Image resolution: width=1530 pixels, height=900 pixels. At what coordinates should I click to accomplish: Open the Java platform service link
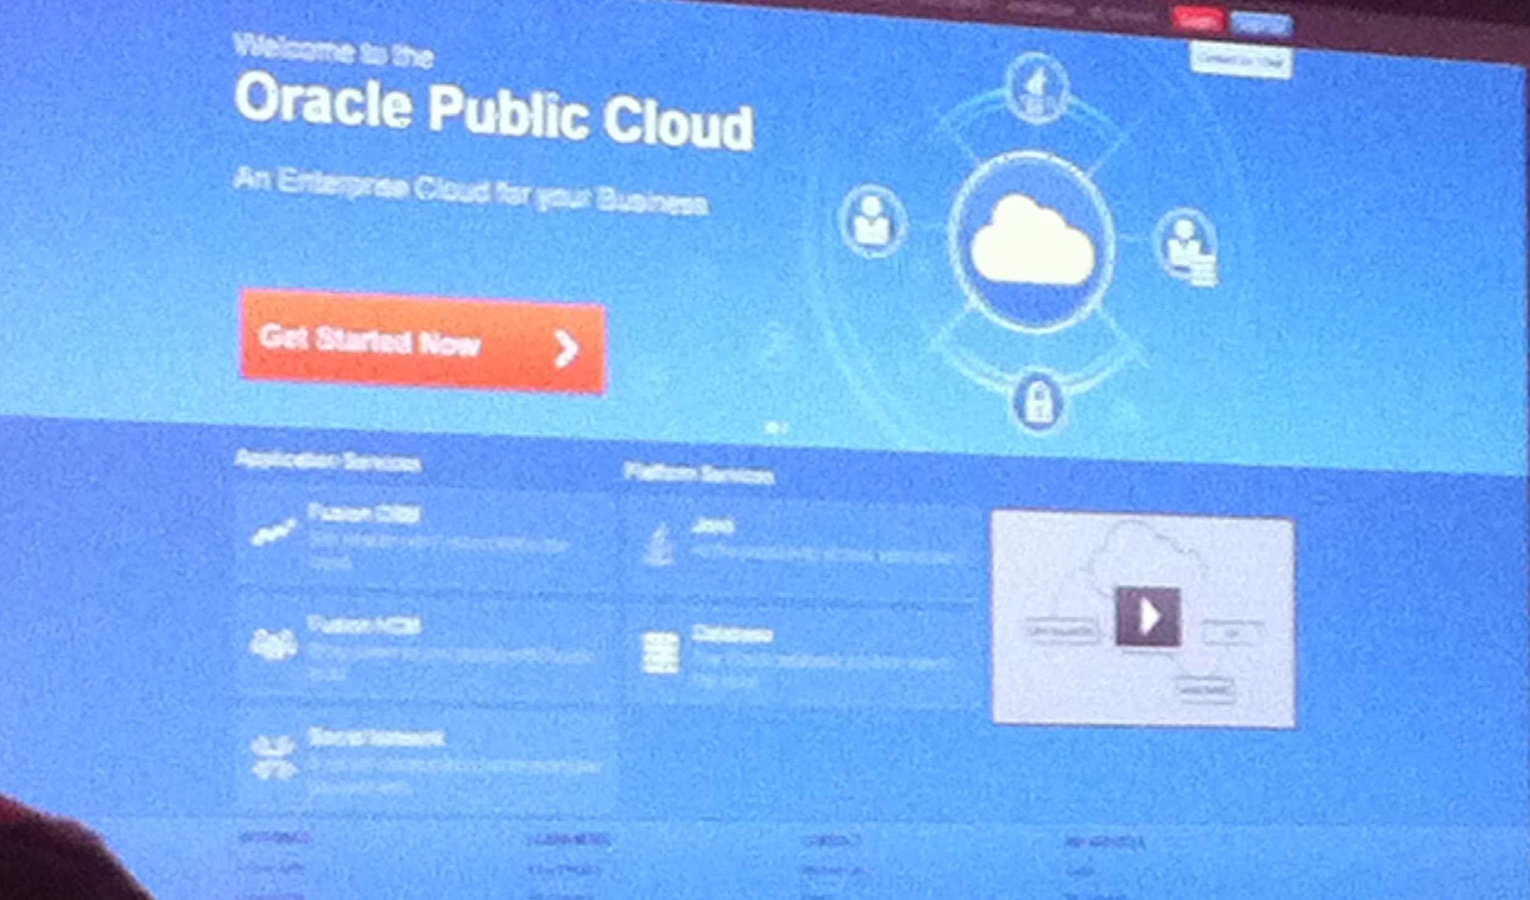click(713, 527)
